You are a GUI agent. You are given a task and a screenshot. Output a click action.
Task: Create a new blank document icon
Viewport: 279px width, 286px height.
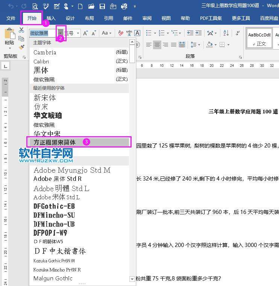coord(80,6)
